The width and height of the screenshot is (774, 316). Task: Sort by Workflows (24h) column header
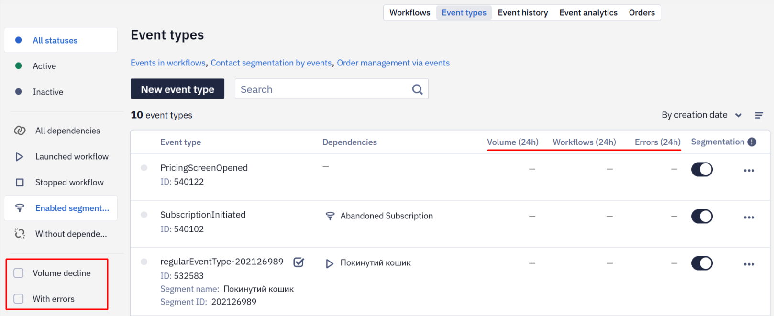584,142
